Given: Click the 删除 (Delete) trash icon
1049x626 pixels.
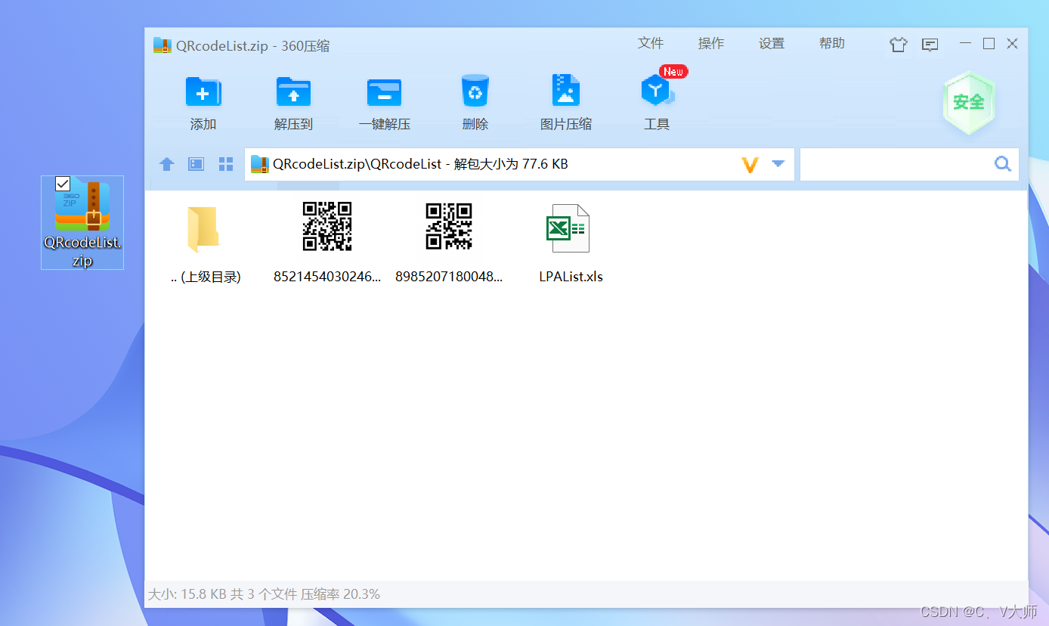Looking at the screenshot, I should point(475,92).
